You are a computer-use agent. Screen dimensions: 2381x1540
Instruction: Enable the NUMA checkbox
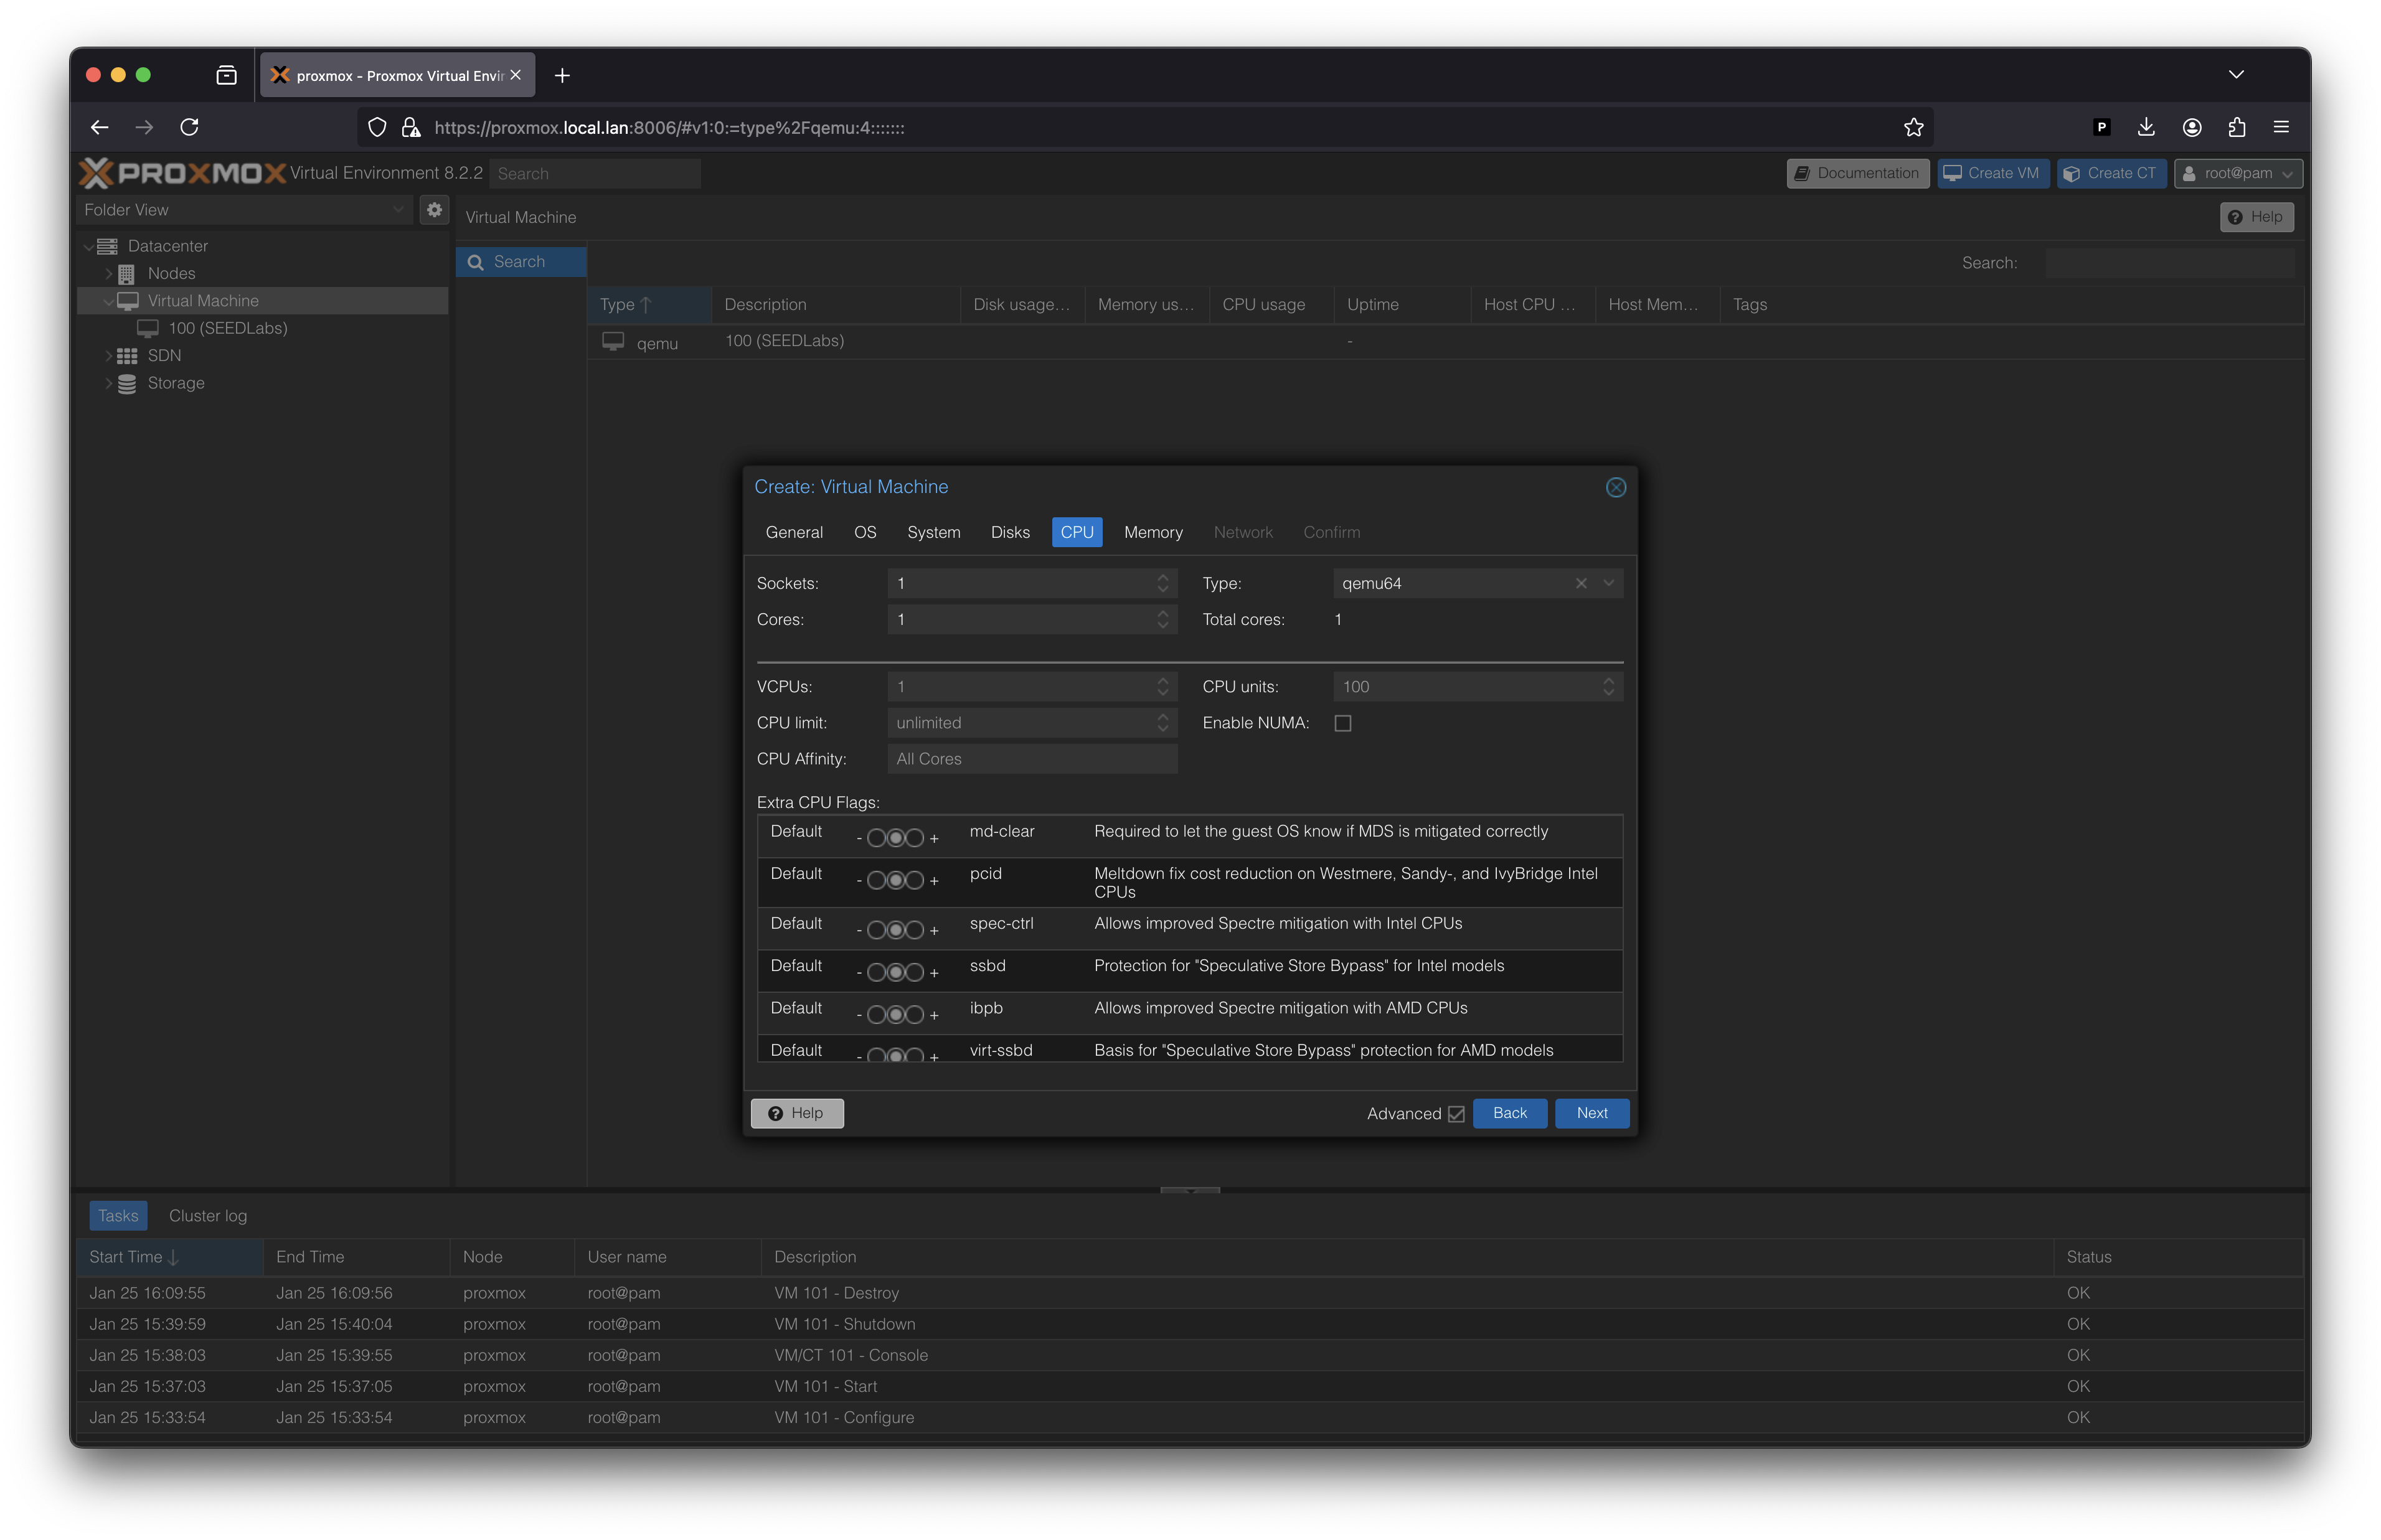pos(1343,723)
